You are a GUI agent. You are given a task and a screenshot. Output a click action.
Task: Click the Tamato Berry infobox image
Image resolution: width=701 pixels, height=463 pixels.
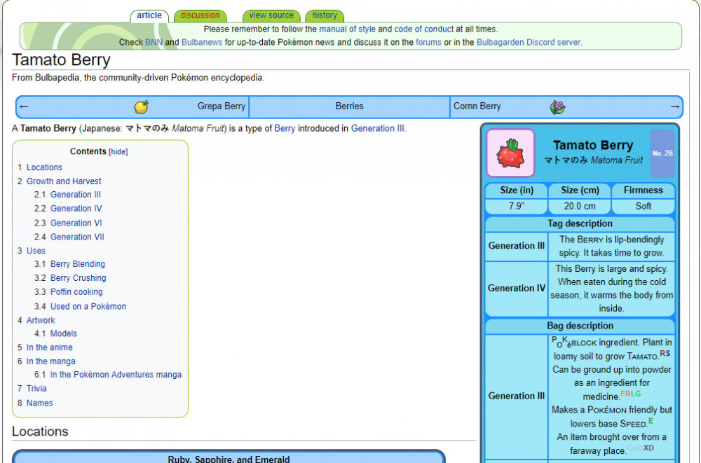pyautogui.click(x=510, y=153)
